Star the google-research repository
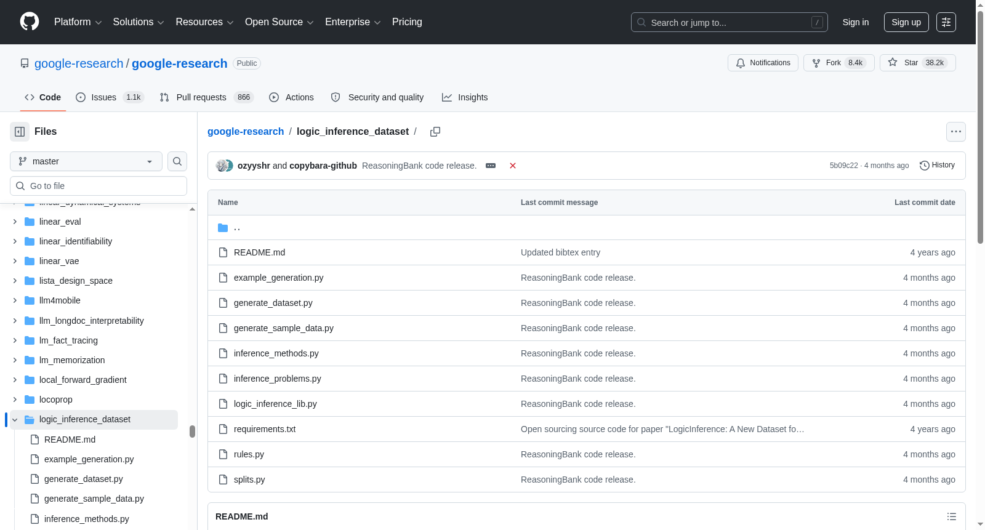This screenshot has height=530, width=985. [917, 63]
